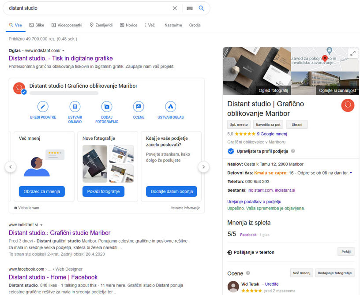Image resolution: width=360 pixels, height=295 pixels.
Task: Open Orodja search tools
Action: tap(195, 25)
